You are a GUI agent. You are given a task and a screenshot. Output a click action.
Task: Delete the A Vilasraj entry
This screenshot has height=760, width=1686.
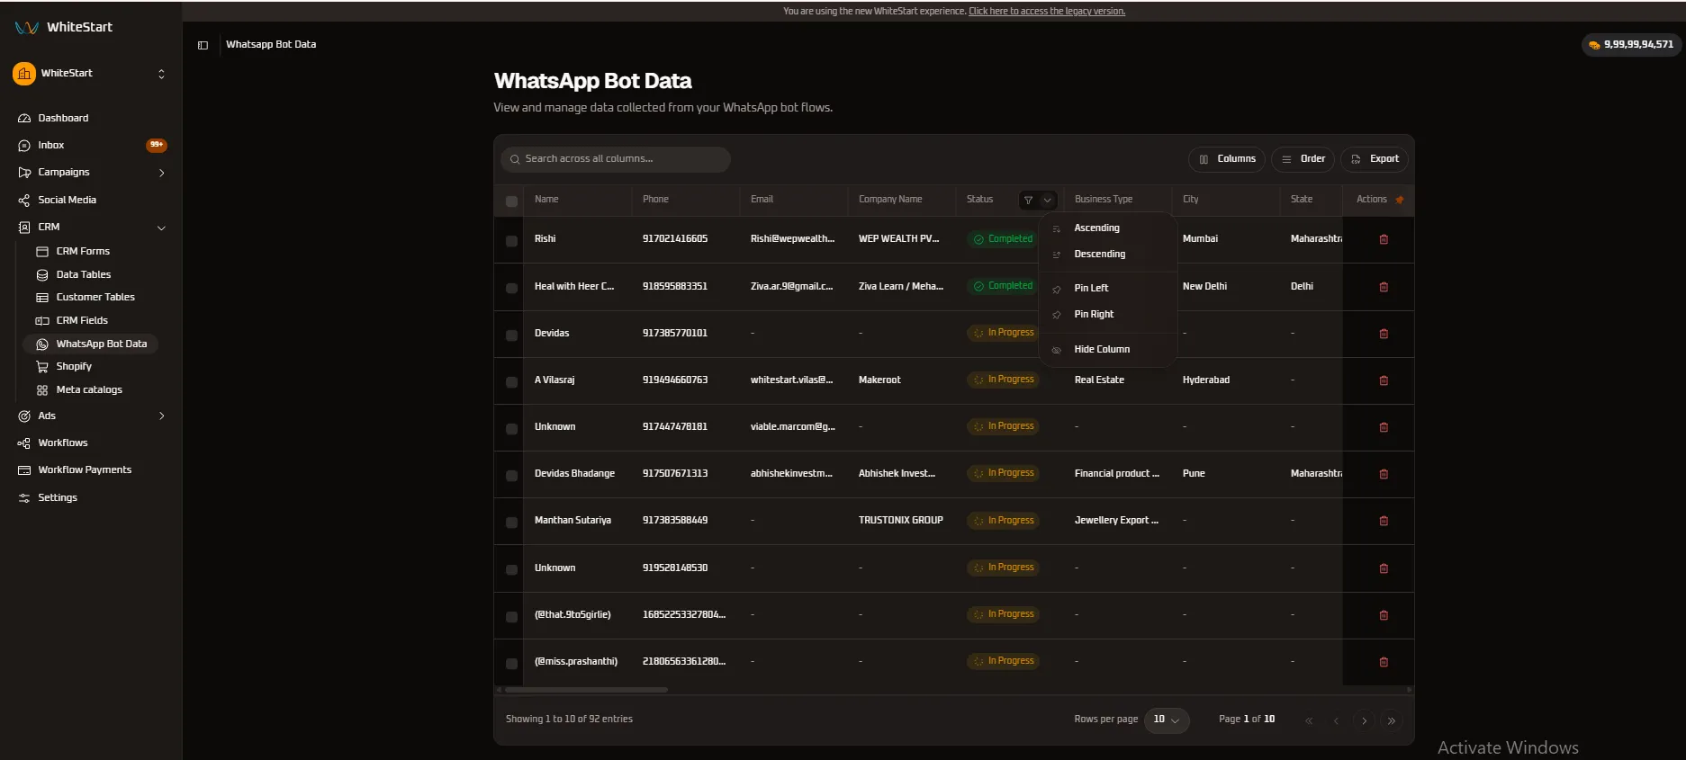pos(1384,380)
